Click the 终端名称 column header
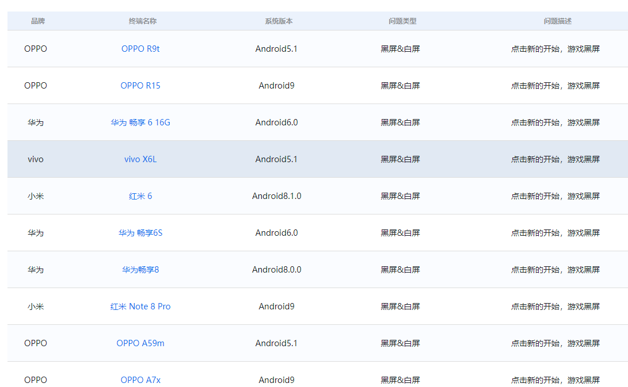 tap(141, 20)
